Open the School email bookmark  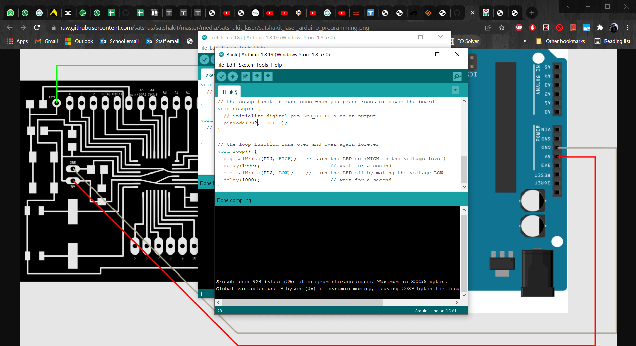click(120, 41)
